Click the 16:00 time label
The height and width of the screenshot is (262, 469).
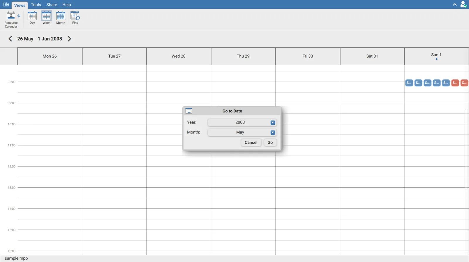coord(12,251)
